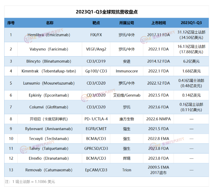212x189 pixels.
Task: Click the 0.14亿美元 revenue cell
Action: pos(191,95)
